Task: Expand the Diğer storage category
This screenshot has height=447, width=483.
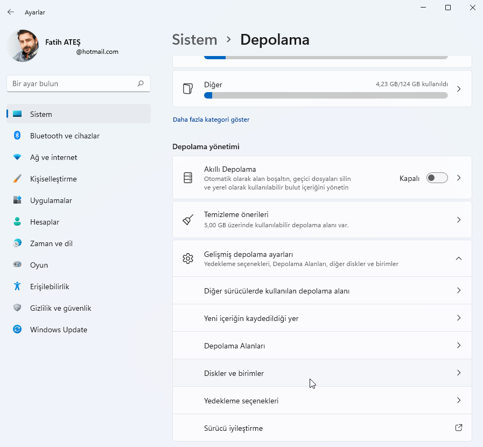Action: [459, 88]
